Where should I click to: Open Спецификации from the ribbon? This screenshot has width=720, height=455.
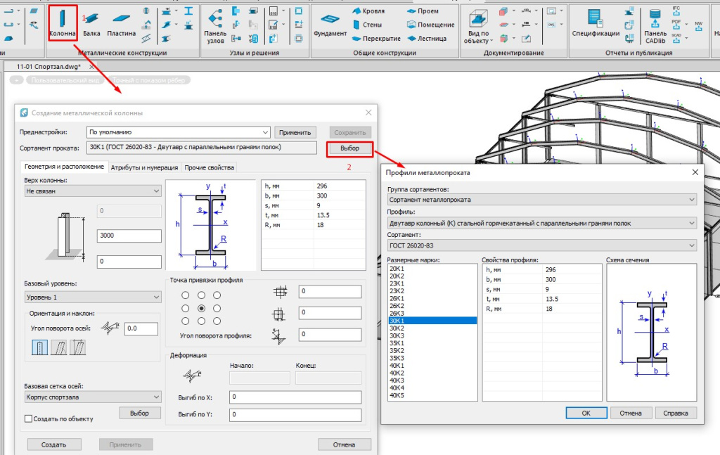(596, 21)
